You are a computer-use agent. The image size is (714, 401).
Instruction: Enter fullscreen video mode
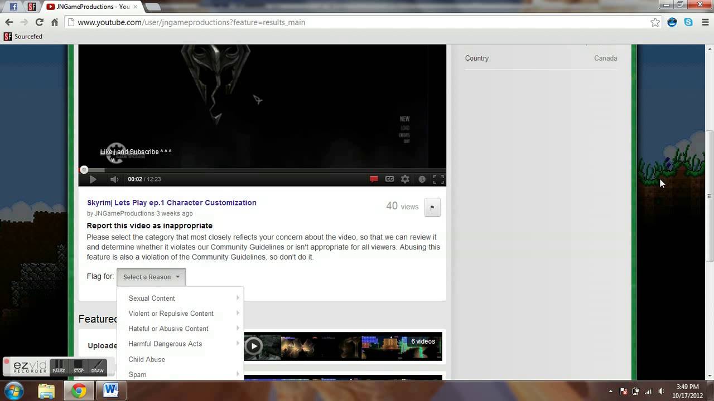pyautogui.click(x=438, y=179)
